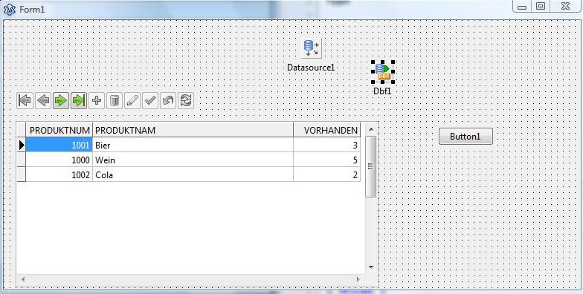Select the Datasource1 component icon
The height and width of the screenshot is (294, 583).
tap(311, 48)
